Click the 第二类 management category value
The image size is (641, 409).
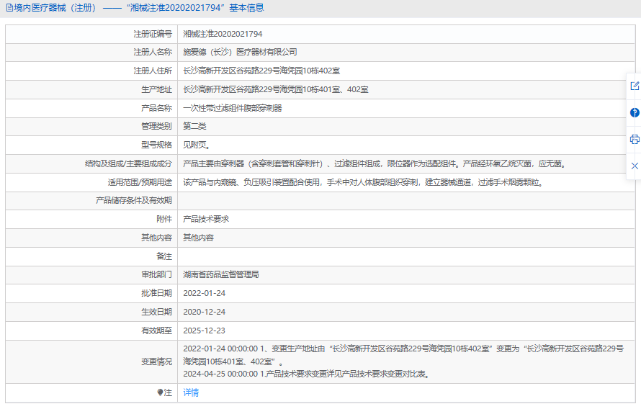coord(194,126)
